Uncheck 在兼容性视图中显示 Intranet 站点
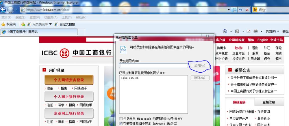The height and width of the screenshot is (126, 289). [x=121, y=123]
